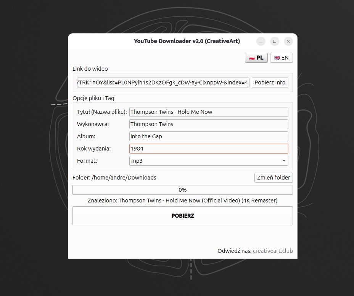The image size is (354, 296).
Task: Open the Format dropdown set to mp3
Action: tap(209, 161)
